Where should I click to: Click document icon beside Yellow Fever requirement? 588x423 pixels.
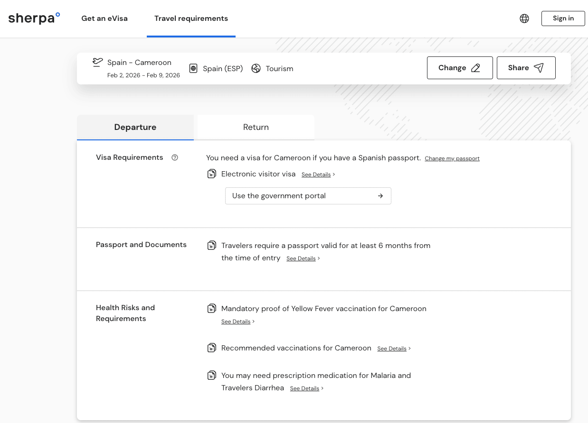tap(212, 309)
